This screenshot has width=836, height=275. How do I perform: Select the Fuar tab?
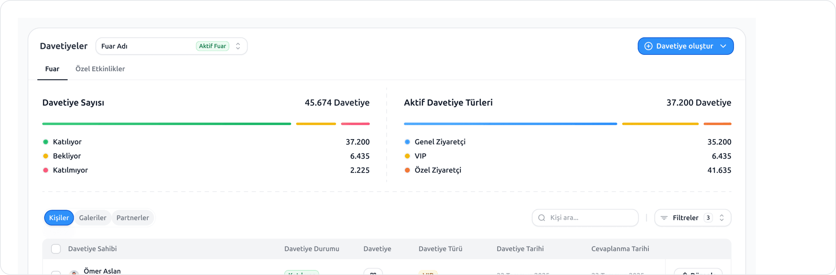point(52,69)
